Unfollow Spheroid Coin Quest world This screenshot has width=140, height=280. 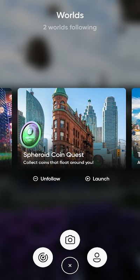(x=47, y=179)
